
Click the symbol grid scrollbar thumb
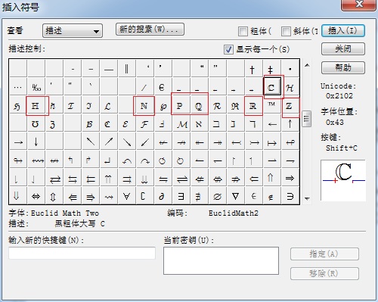click(307, 118)
